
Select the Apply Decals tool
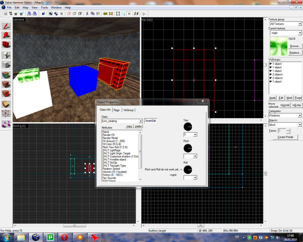point(6,94)
